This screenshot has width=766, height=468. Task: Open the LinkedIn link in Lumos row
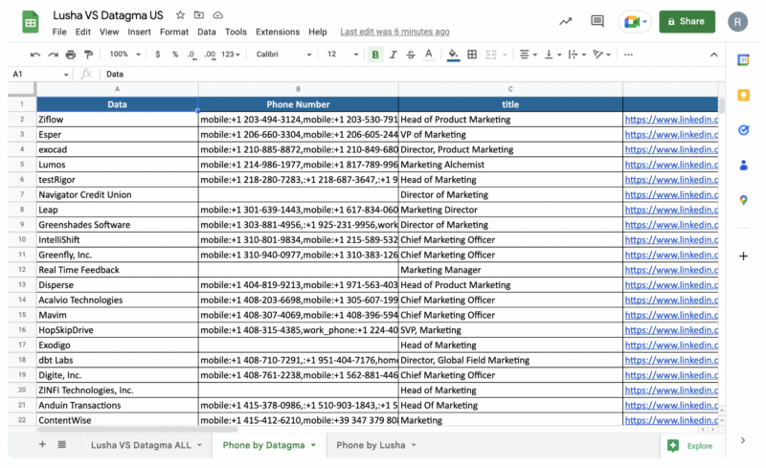pos(671,165)
